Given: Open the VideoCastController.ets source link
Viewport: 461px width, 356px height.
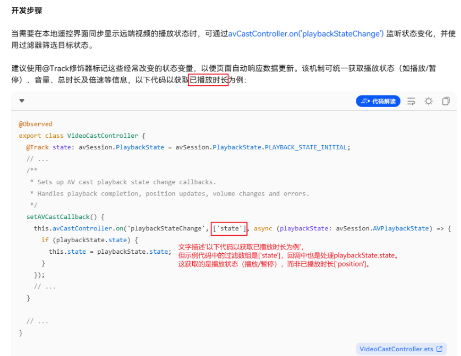Looking at the screenshot, I should tap(396, 349).
